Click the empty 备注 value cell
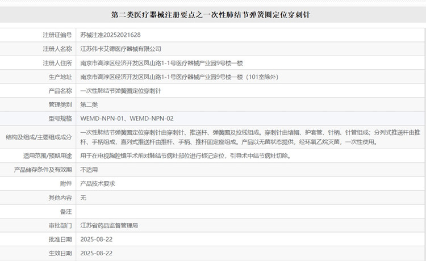The width and height of the screenshot is (426, 261). [250, 211]
